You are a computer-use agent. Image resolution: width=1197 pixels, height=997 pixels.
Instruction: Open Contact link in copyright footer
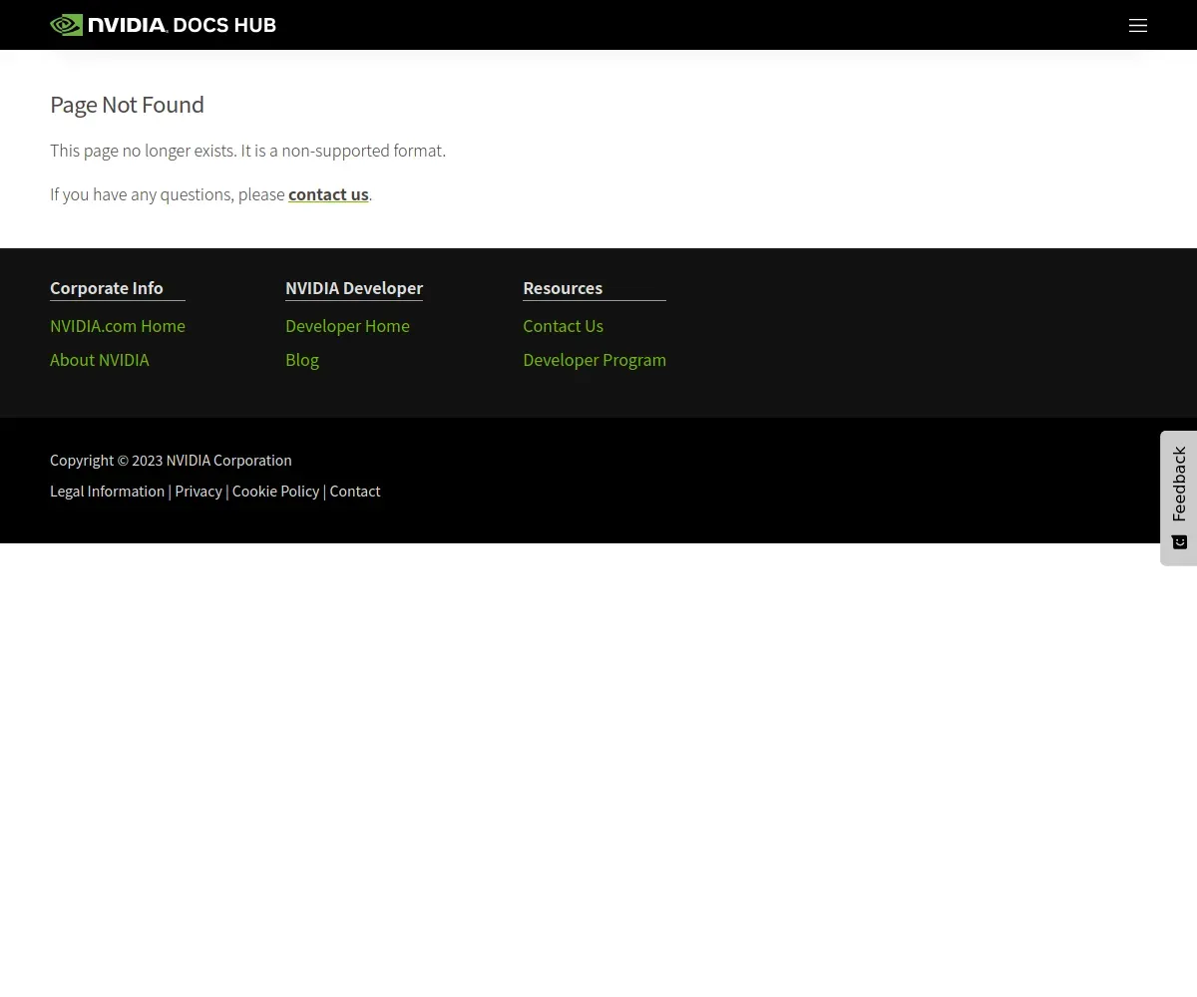[x=355, y=492]
